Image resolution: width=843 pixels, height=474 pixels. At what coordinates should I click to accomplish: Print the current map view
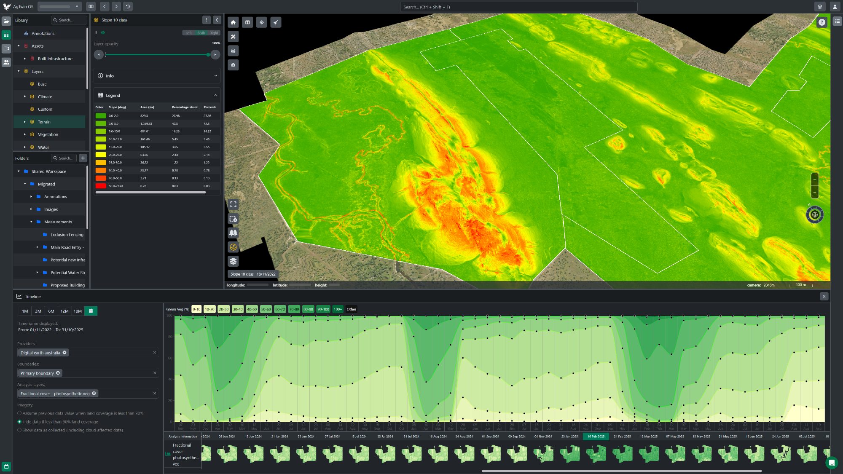233,51
